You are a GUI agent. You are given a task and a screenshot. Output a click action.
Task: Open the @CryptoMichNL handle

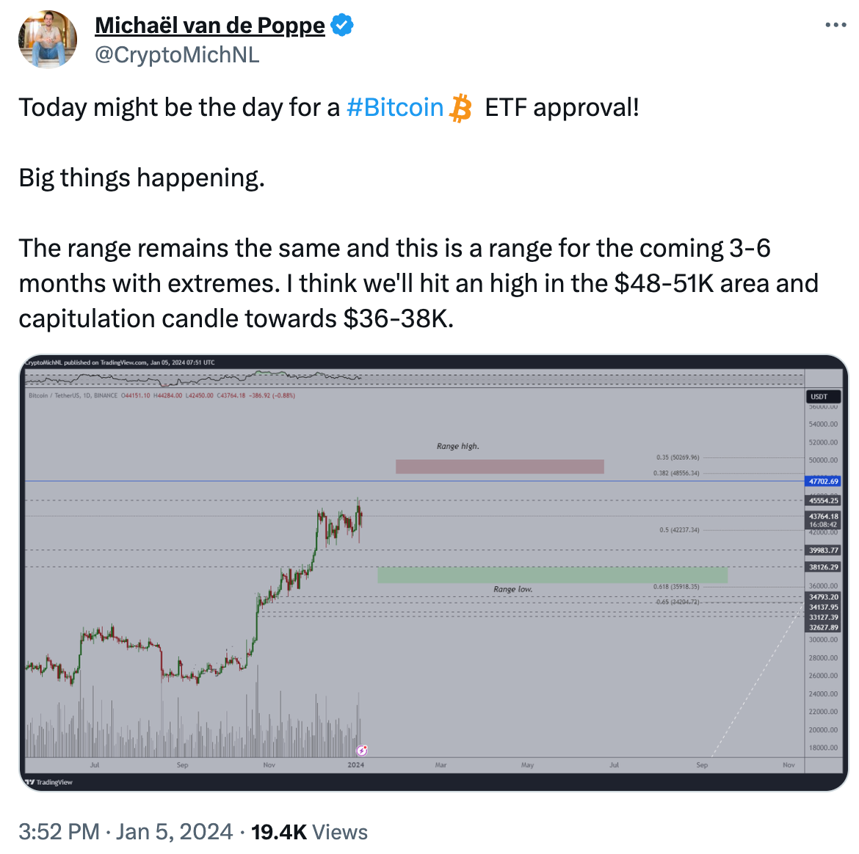point(177,55)
